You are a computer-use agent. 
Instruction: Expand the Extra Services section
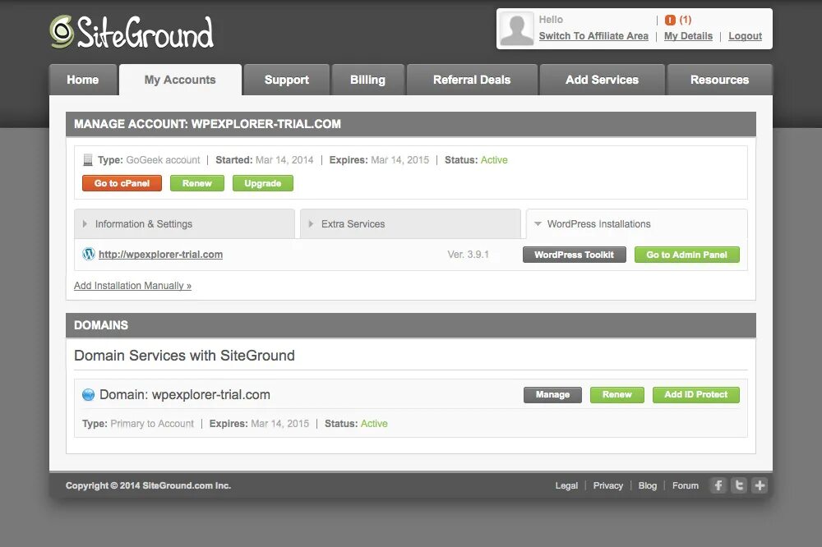(410, 223)
